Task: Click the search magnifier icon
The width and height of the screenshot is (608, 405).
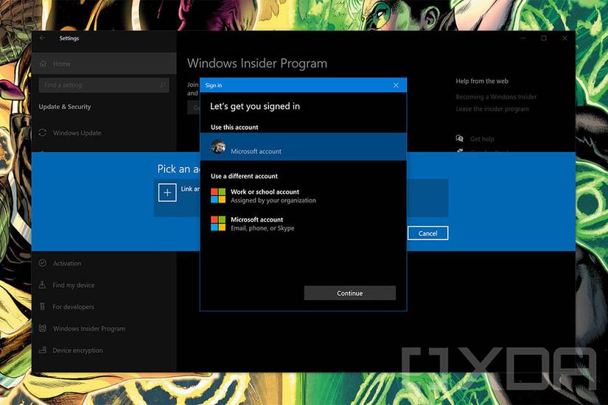Action: coord(162,85)
